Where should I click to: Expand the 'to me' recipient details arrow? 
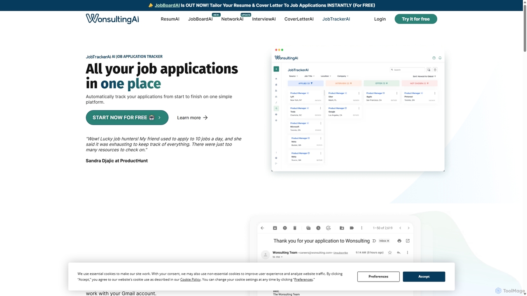[x=282, y=257]
